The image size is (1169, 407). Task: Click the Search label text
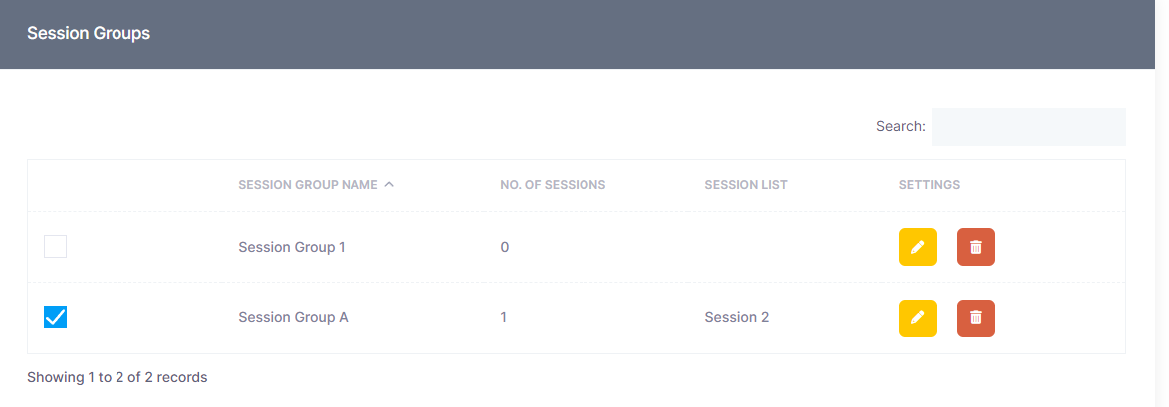[x=900, y=127]
